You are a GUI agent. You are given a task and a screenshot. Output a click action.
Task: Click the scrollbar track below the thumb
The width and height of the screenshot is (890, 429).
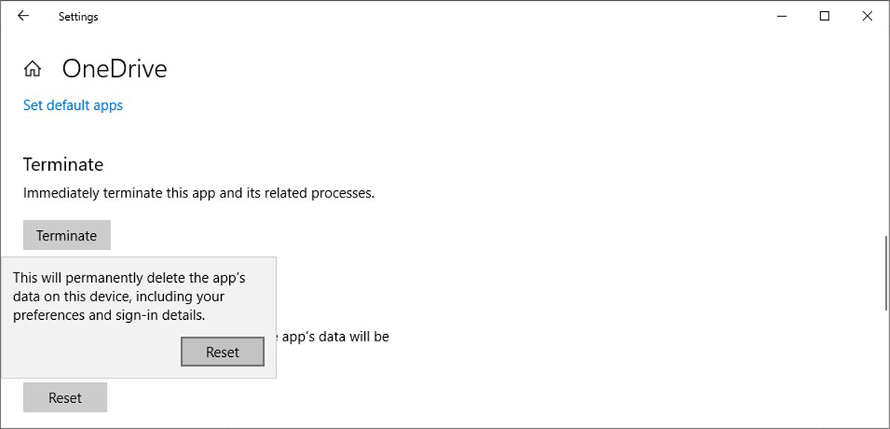tap(886, 371)
